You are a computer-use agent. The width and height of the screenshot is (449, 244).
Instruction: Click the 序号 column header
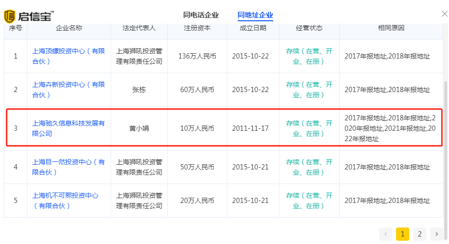coord(16,28)
